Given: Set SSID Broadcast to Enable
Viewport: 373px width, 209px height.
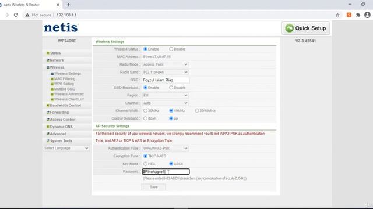Looking at the screenshot, I should coord(145,88).
